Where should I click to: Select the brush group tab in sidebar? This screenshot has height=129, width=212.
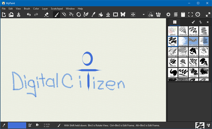tap(175, 22)
